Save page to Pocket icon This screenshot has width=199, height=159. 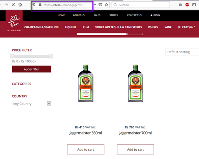click(x=101, y=5)
